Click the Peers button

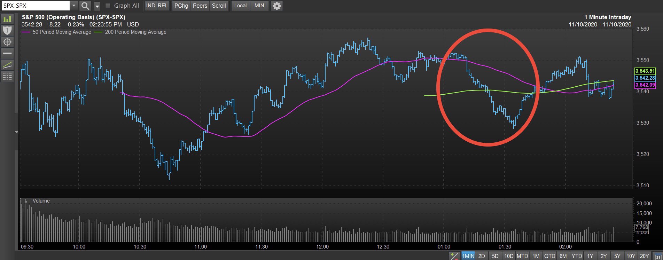click(200, 6)
